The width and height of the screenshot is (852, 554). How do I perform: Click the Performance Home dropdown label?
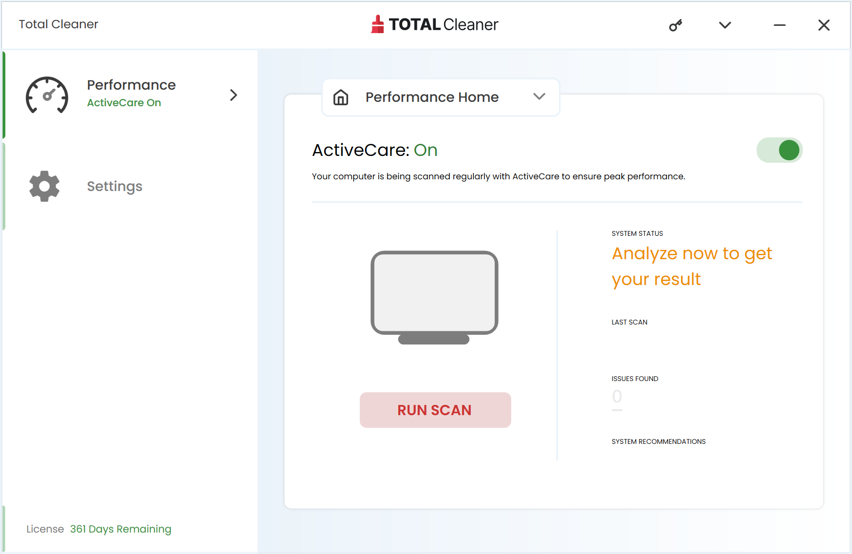[x=432, y=97]
